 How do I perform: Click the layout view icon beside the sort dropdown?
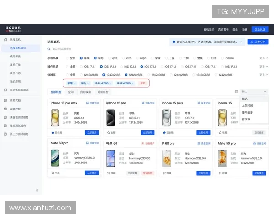click(237, 92)
